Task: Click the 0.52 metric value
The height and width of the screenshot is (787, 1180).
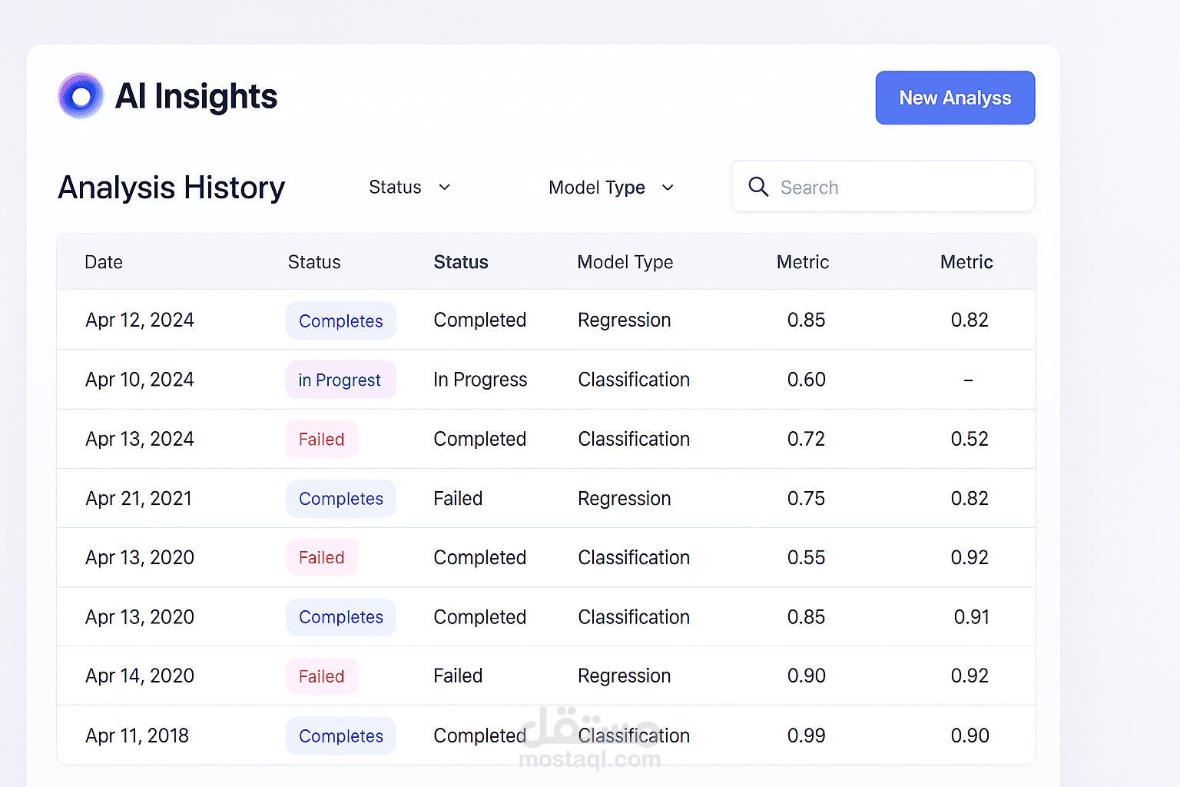Action: [970, 439]
